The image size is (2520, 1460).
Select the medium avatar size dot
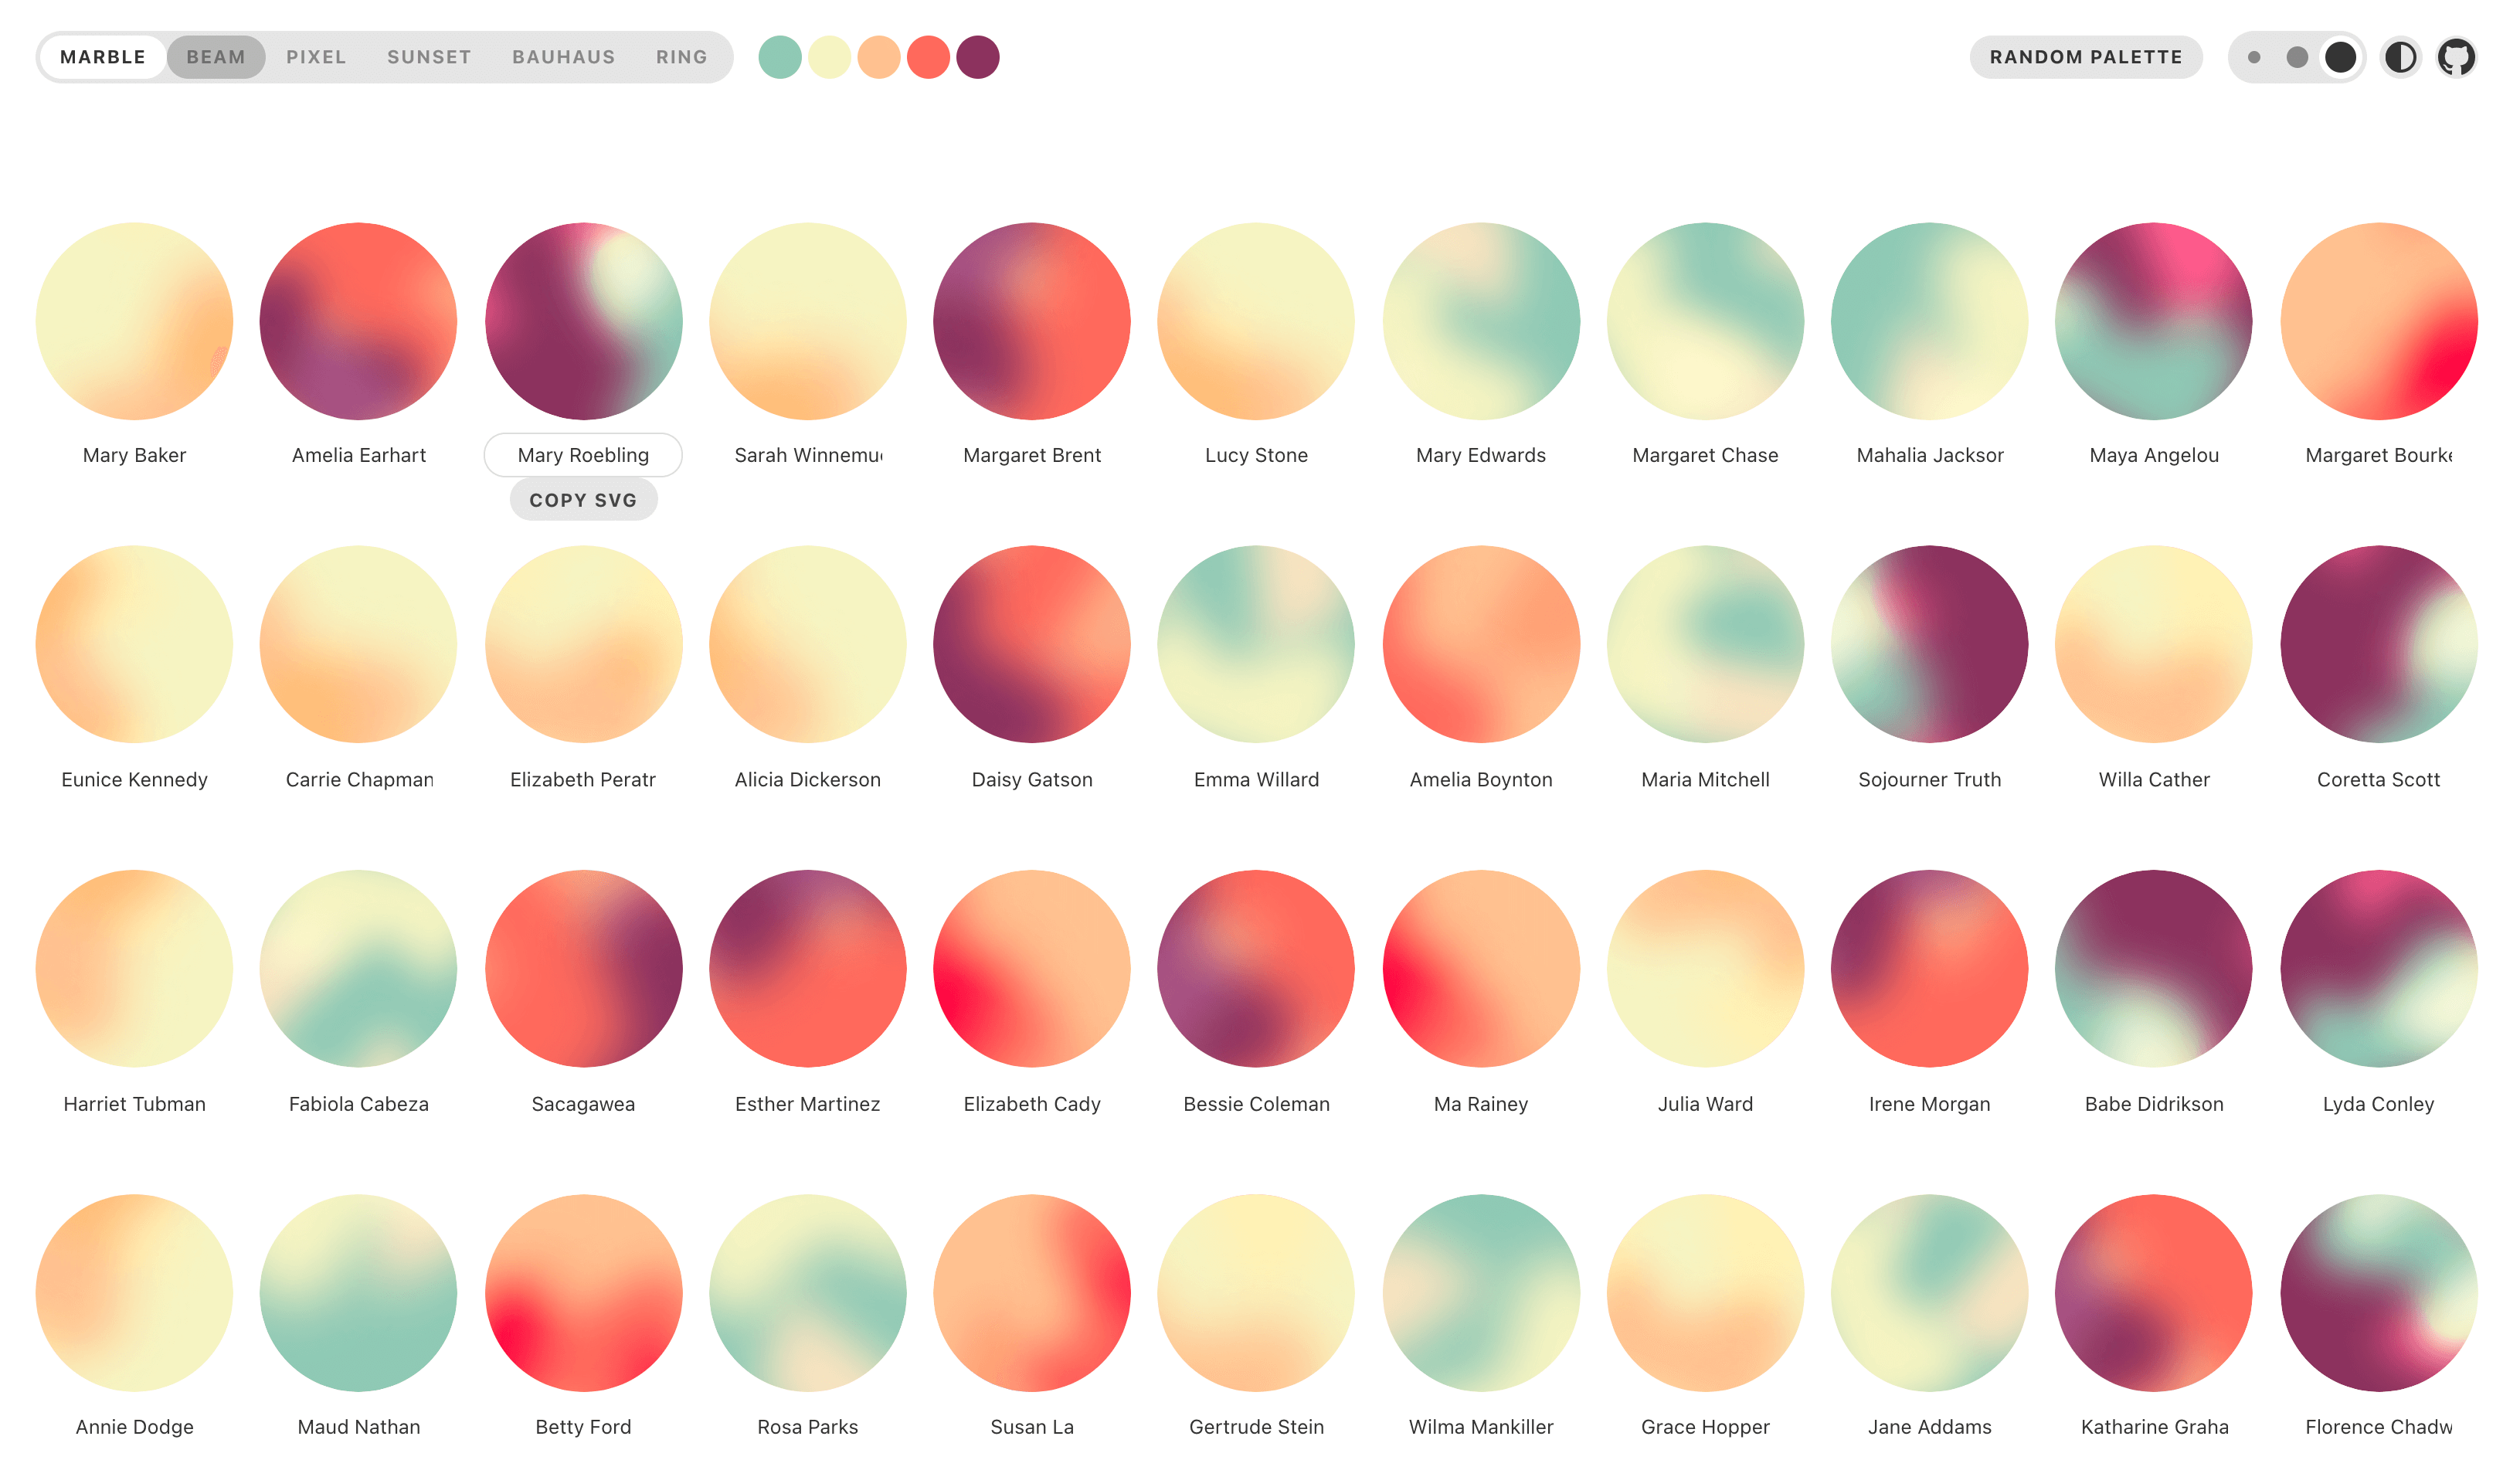click(2297, 57)
